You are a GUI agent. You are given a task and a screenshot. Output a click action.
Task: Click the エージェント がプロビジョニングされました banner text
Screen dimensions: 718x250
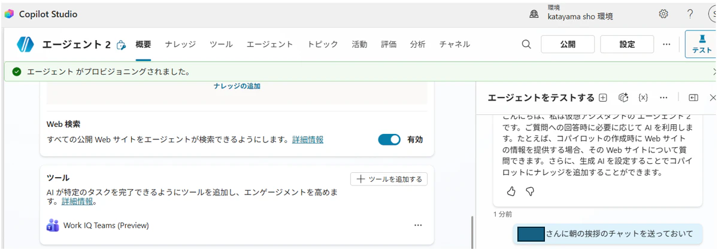tap(108, 72)
